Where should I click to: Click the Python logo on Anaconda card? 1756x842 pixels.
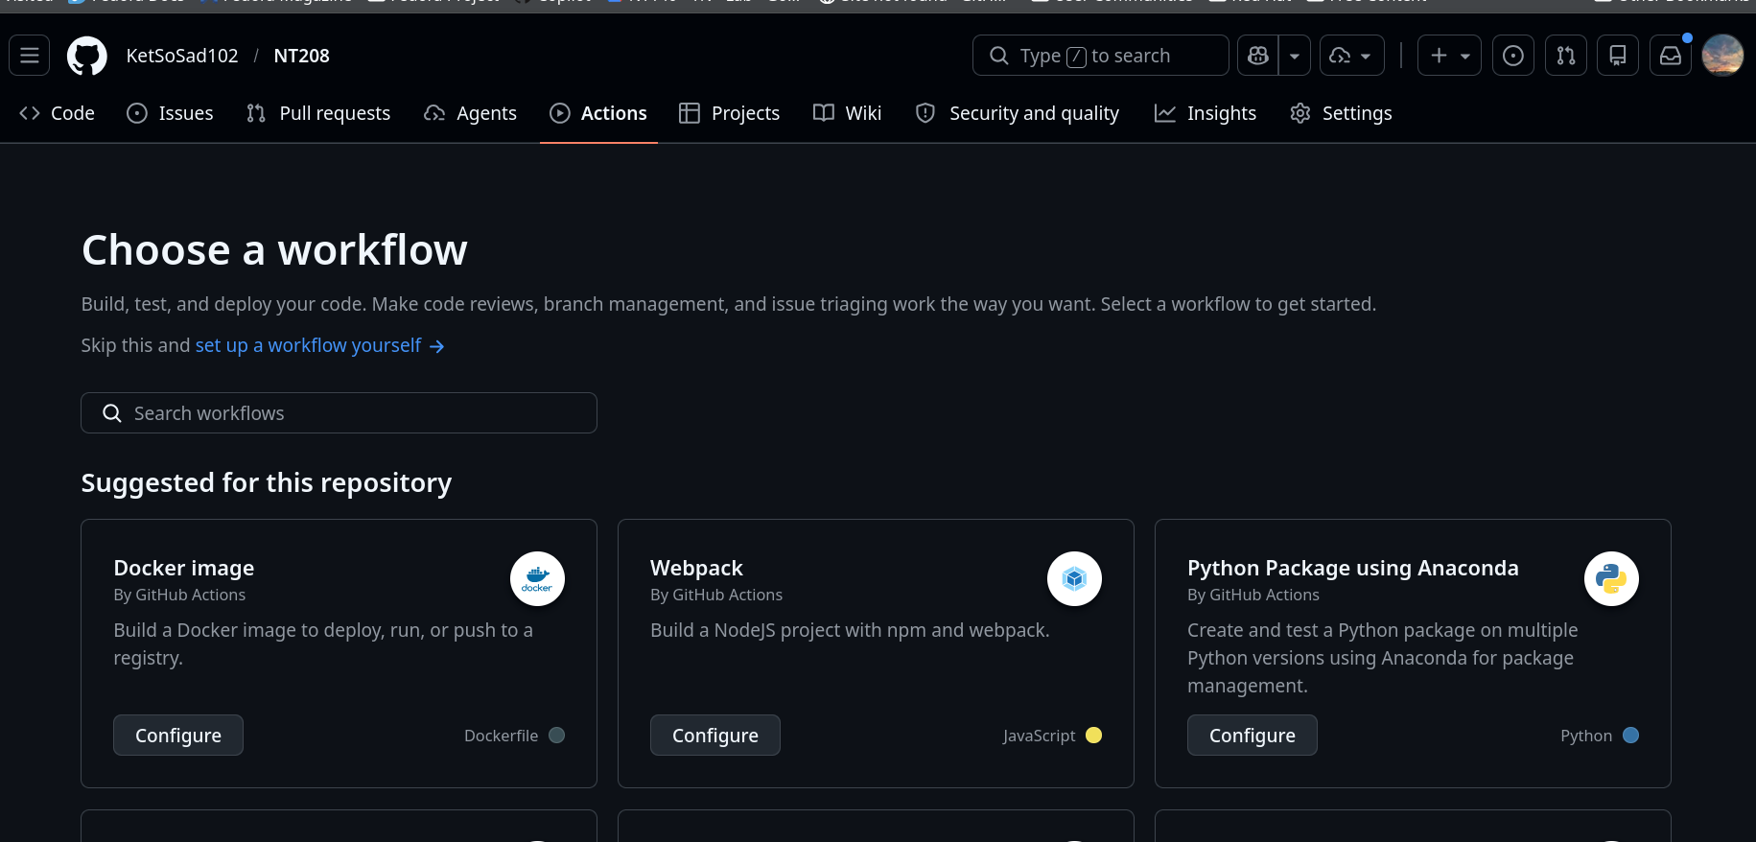click(1611, 578)
